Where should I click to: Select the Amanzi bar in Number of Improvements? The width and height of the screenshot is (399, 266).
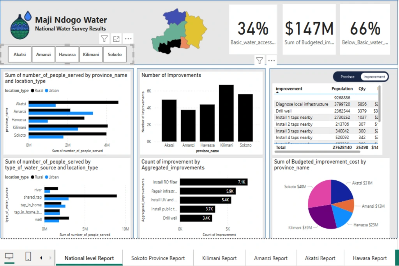[188, 126]
